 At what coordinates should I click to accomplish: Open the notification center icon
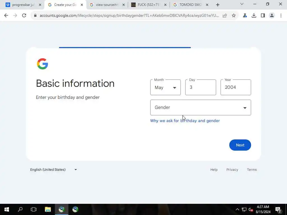coord(278,209)
